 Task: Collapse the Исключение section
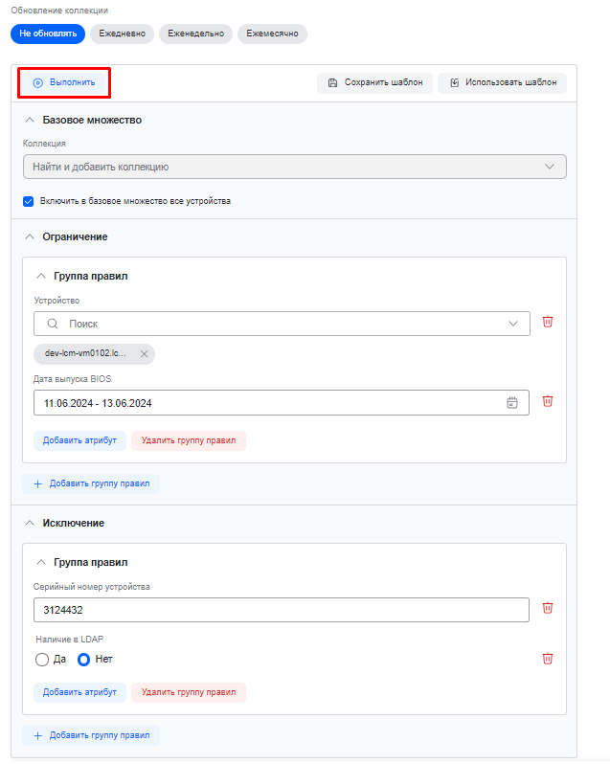[x=29, y=524]
